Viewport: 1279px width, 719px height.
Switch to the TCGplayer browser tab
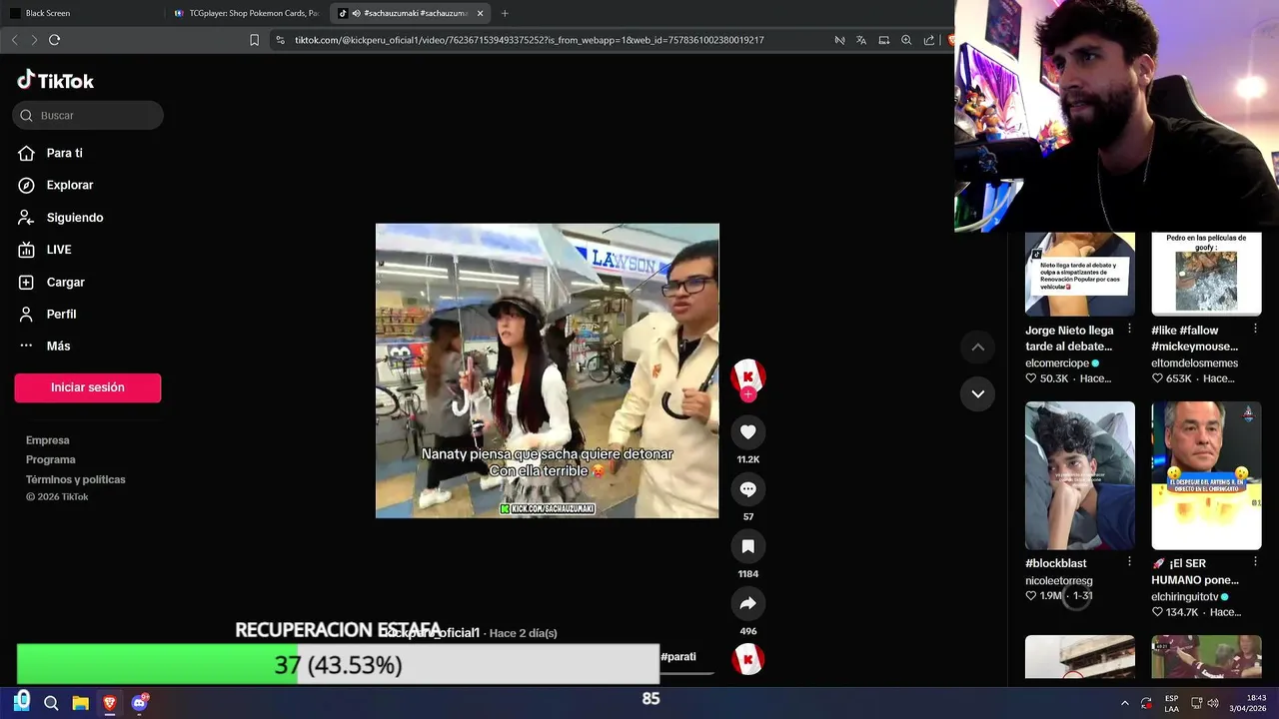coord(246,13)
